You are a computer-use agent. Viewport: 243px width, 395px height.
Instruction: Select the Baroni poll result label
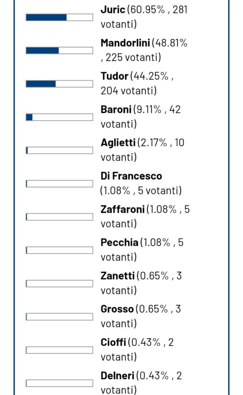141,116
